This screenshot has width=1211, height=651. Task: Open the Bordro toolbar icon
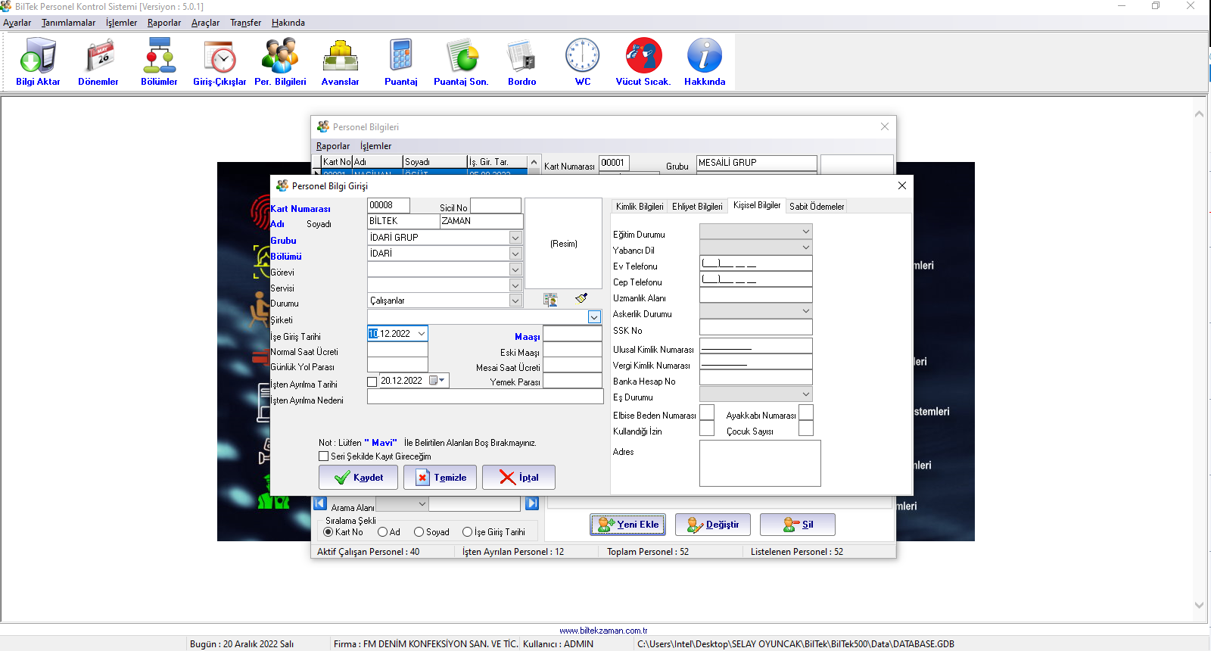(x=522, y=62)
